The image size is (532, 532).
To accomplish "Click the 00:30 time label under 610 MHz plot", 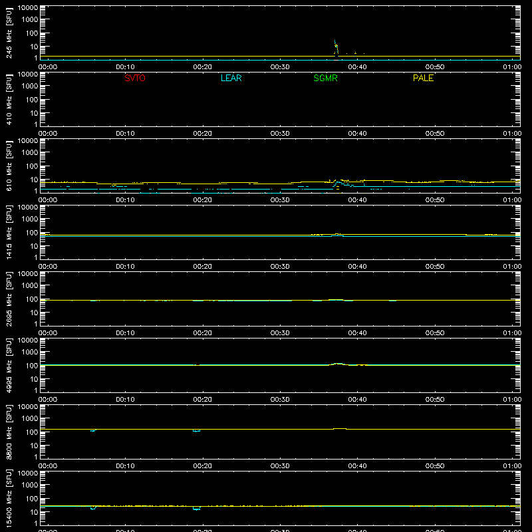I will pos(280,200).
